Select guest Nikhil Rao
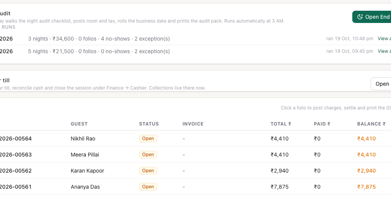Image resolution: width=391 pixels, height=199 pixels. (83, 139)
